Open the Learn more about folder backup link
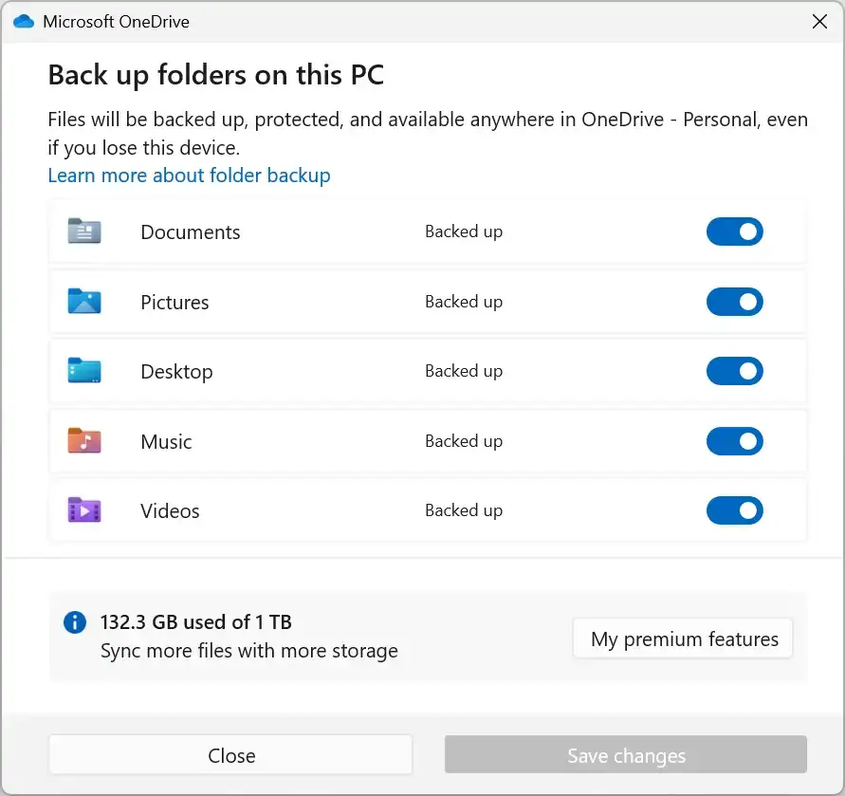 (189, 176)
